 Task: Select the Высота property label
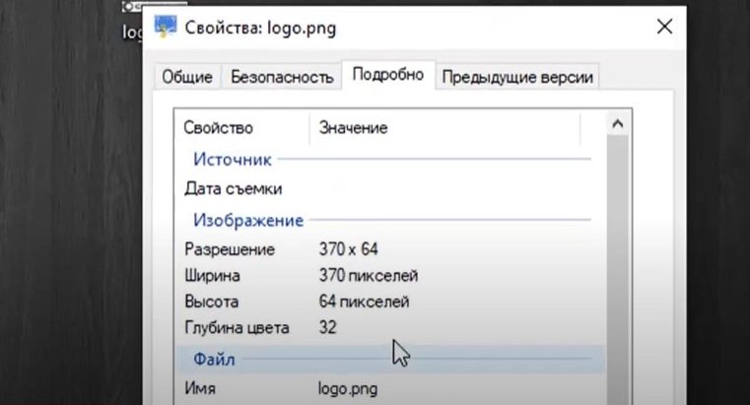[x=212, y=302]
